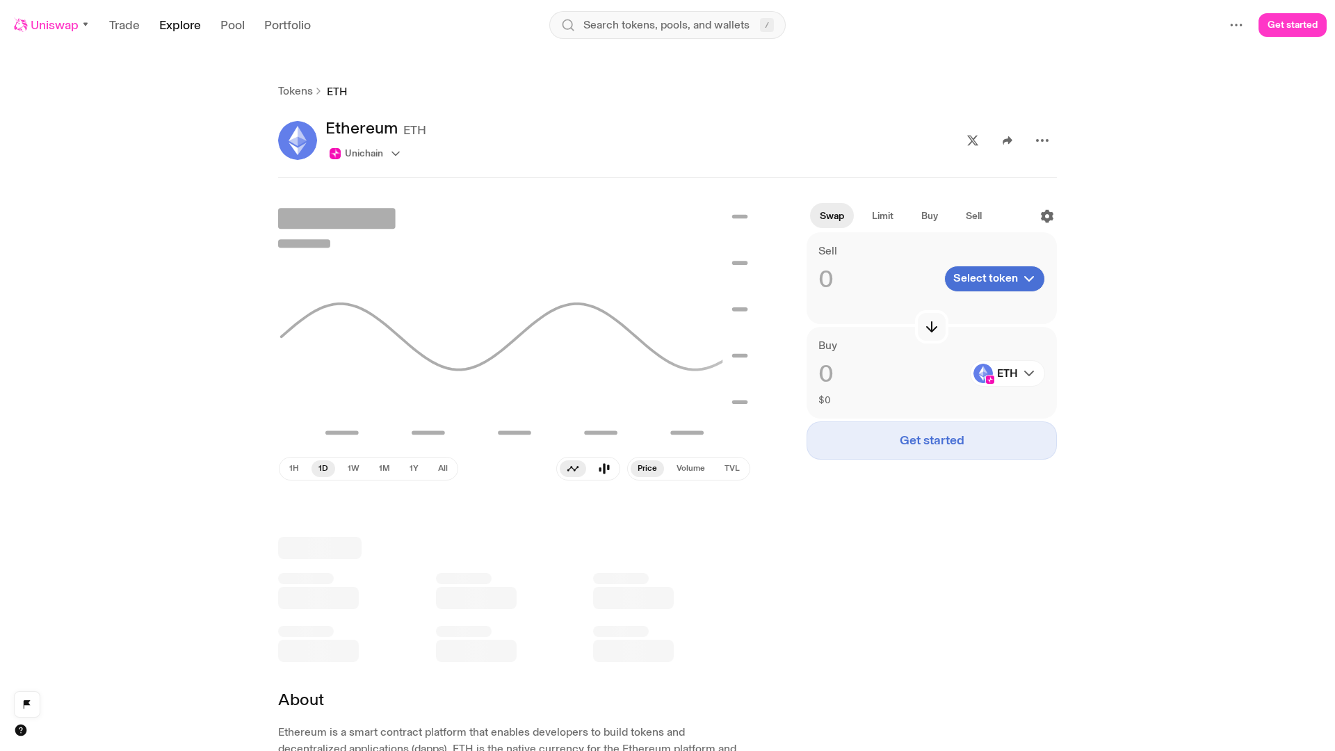Open the ETH buy token selector

click(1008, 373)
